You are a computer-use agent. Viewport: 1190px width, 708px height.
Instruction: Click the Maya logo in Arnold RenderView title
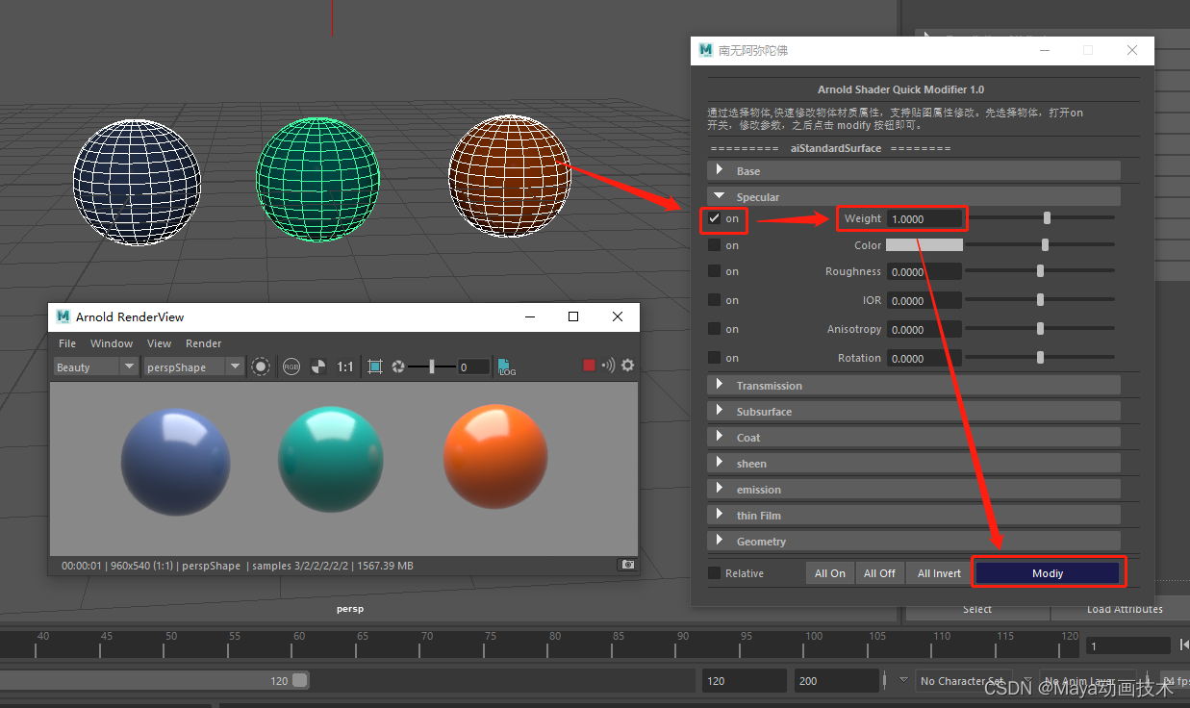(x=63, y=316)
